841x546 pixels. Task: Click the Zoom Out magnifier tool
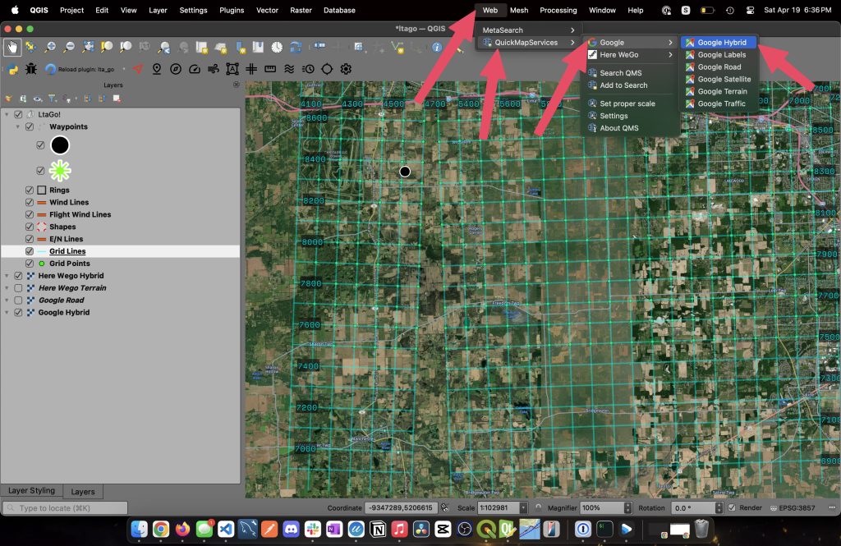69,47
